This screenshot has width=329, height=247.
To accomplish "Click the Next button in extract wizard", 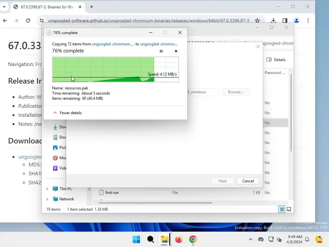I will pos(222,181).
